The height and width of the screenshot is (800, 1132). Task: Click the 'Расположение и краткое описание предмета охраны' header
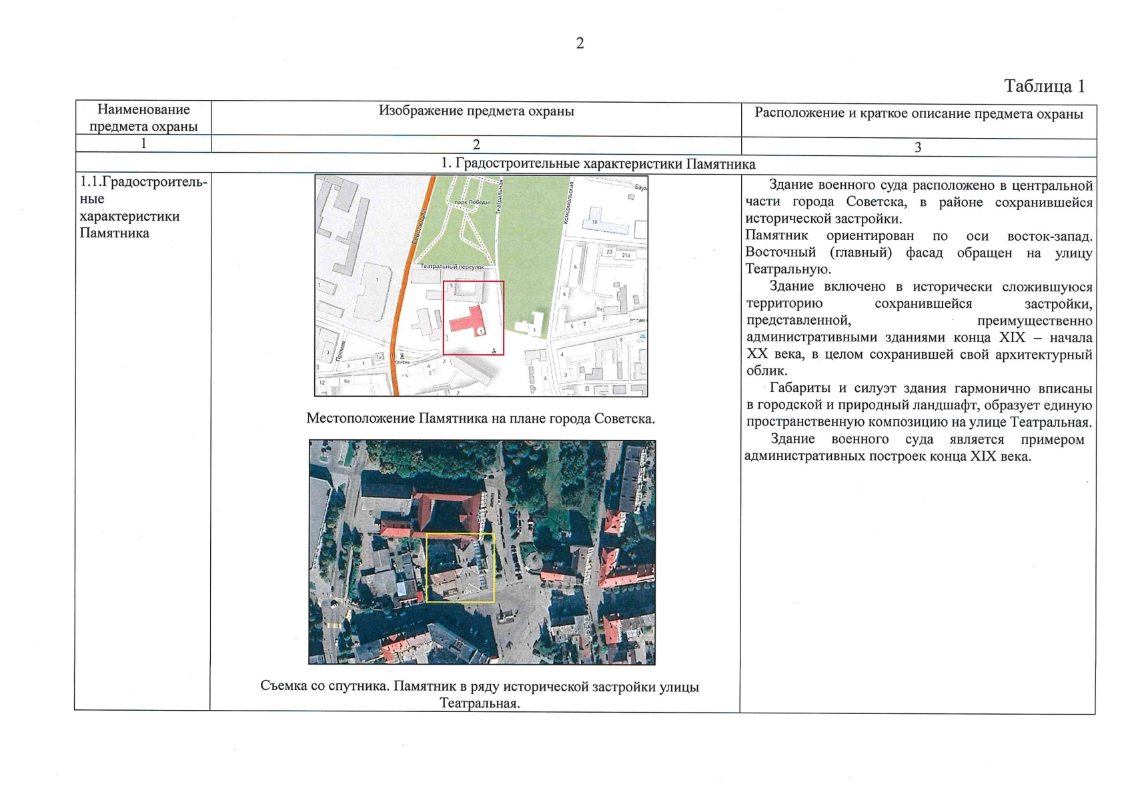coord(918,113)
